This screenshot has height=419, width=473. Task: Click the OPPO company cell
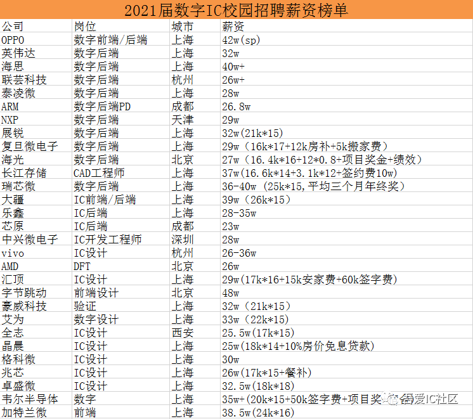[36, 39]
